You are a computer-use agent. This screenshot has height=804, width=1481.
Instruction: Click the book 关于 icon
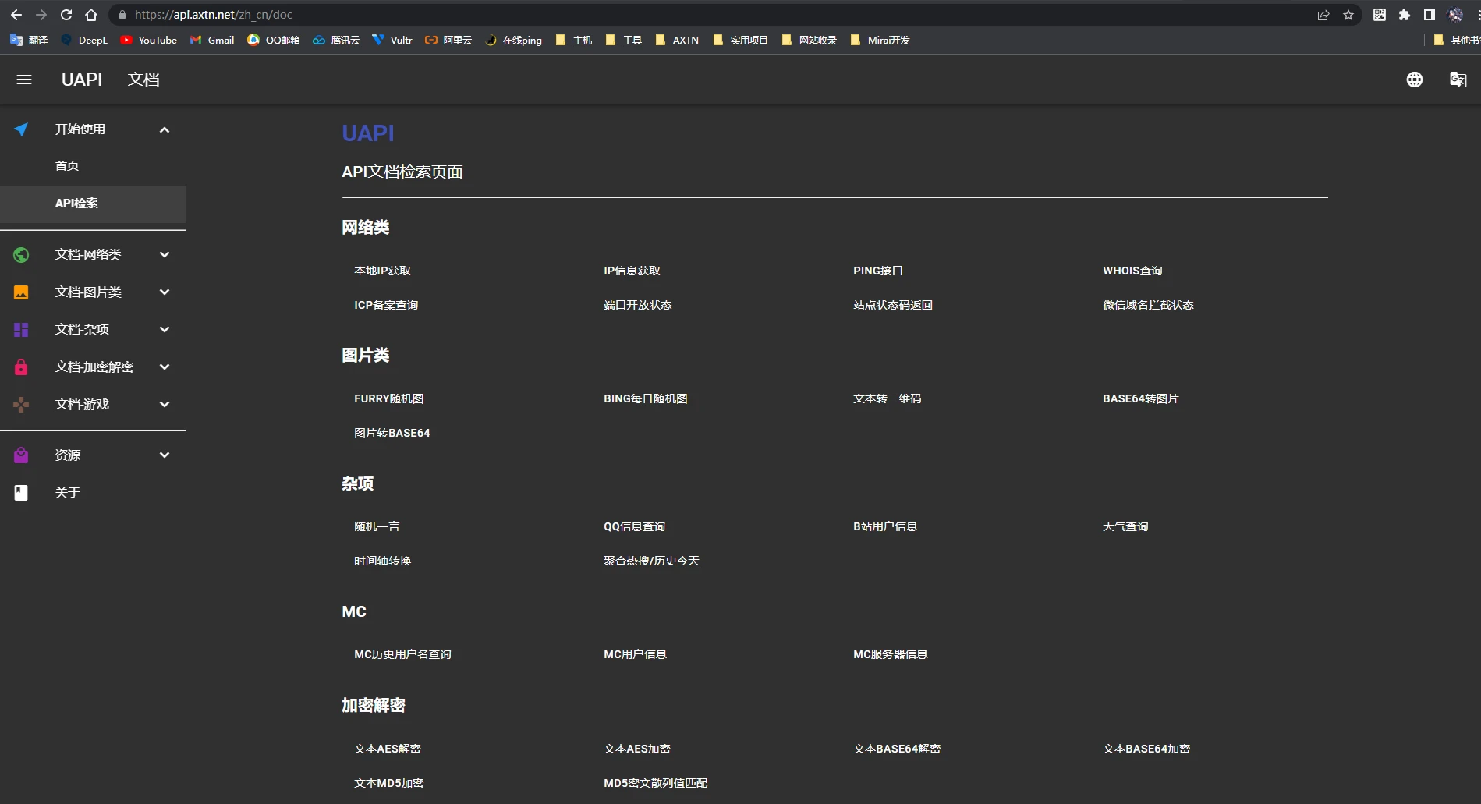21,493
